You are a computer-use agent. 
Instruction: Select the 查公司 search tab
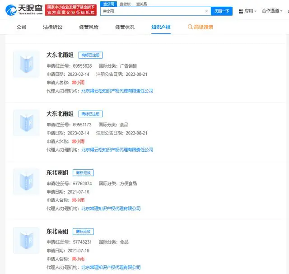[x=108, y=4]
